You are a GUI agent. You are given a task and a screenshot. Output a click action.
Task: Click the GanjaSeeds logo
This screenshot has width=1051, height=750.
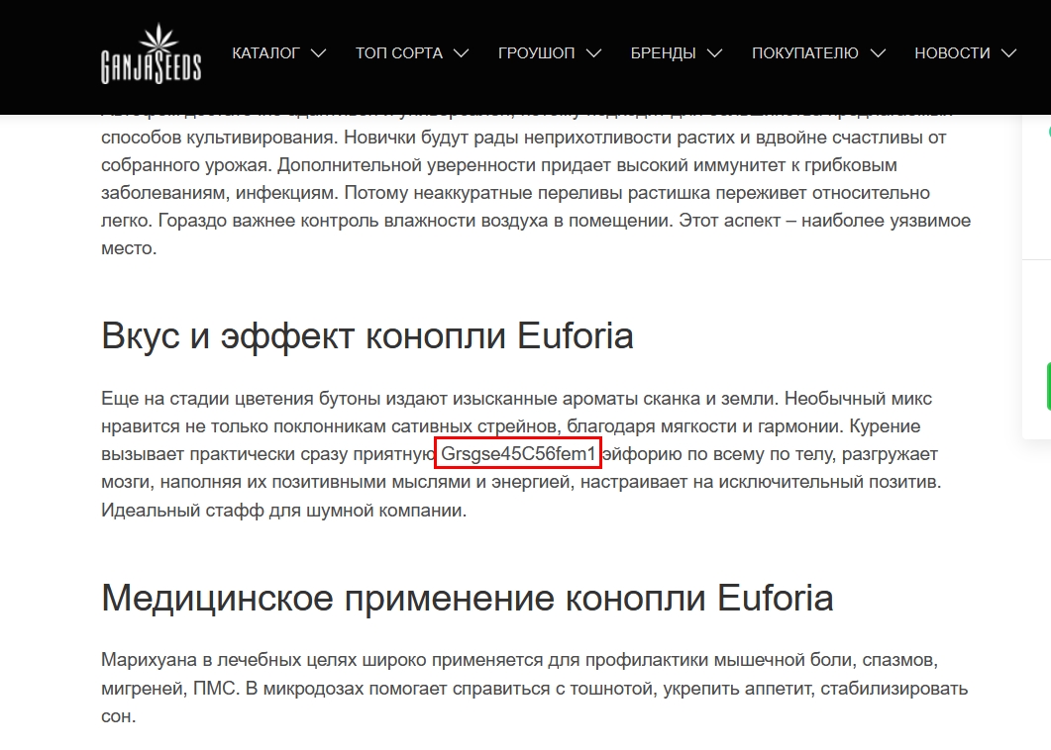pyautogui.click(x=151, y=55)
